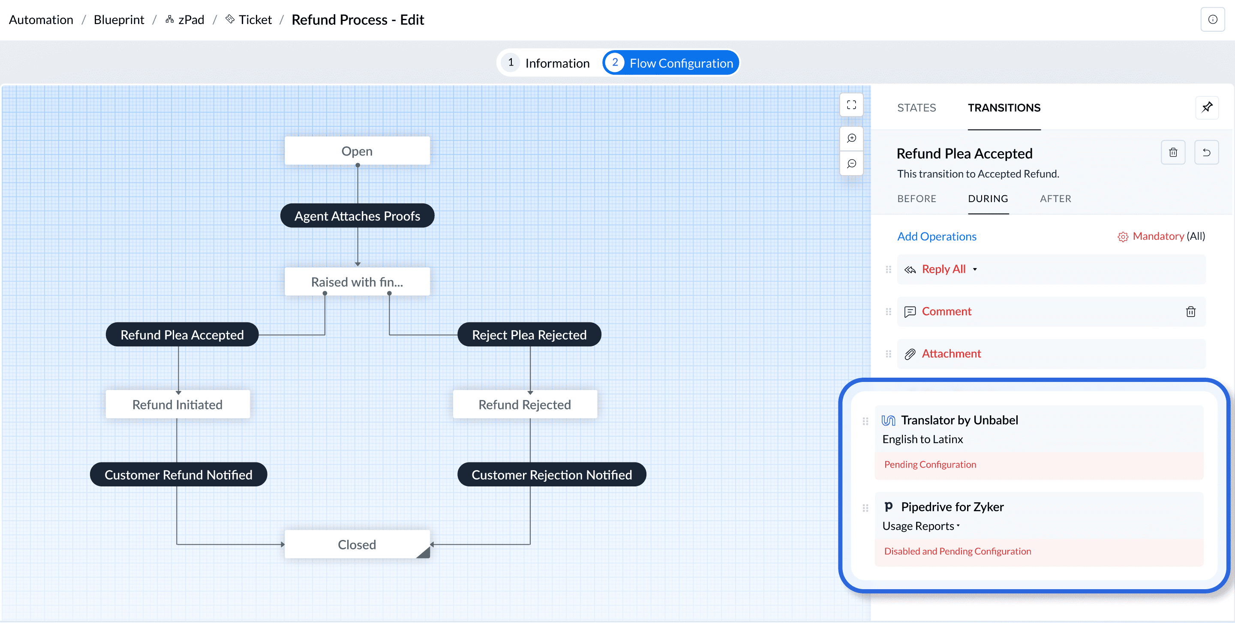Open the Mandatory settings gear
Screen dimensions: 1235x623
coord(1122,236)
